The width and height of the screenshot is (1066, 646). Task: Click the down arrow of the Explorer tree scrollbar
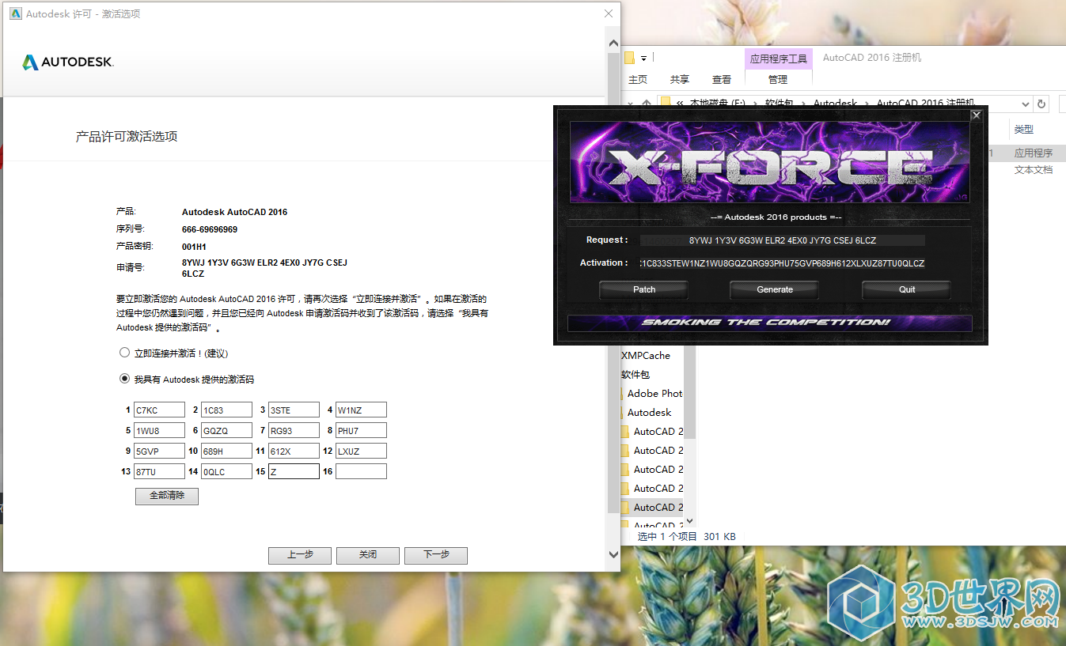coord(689,520)
